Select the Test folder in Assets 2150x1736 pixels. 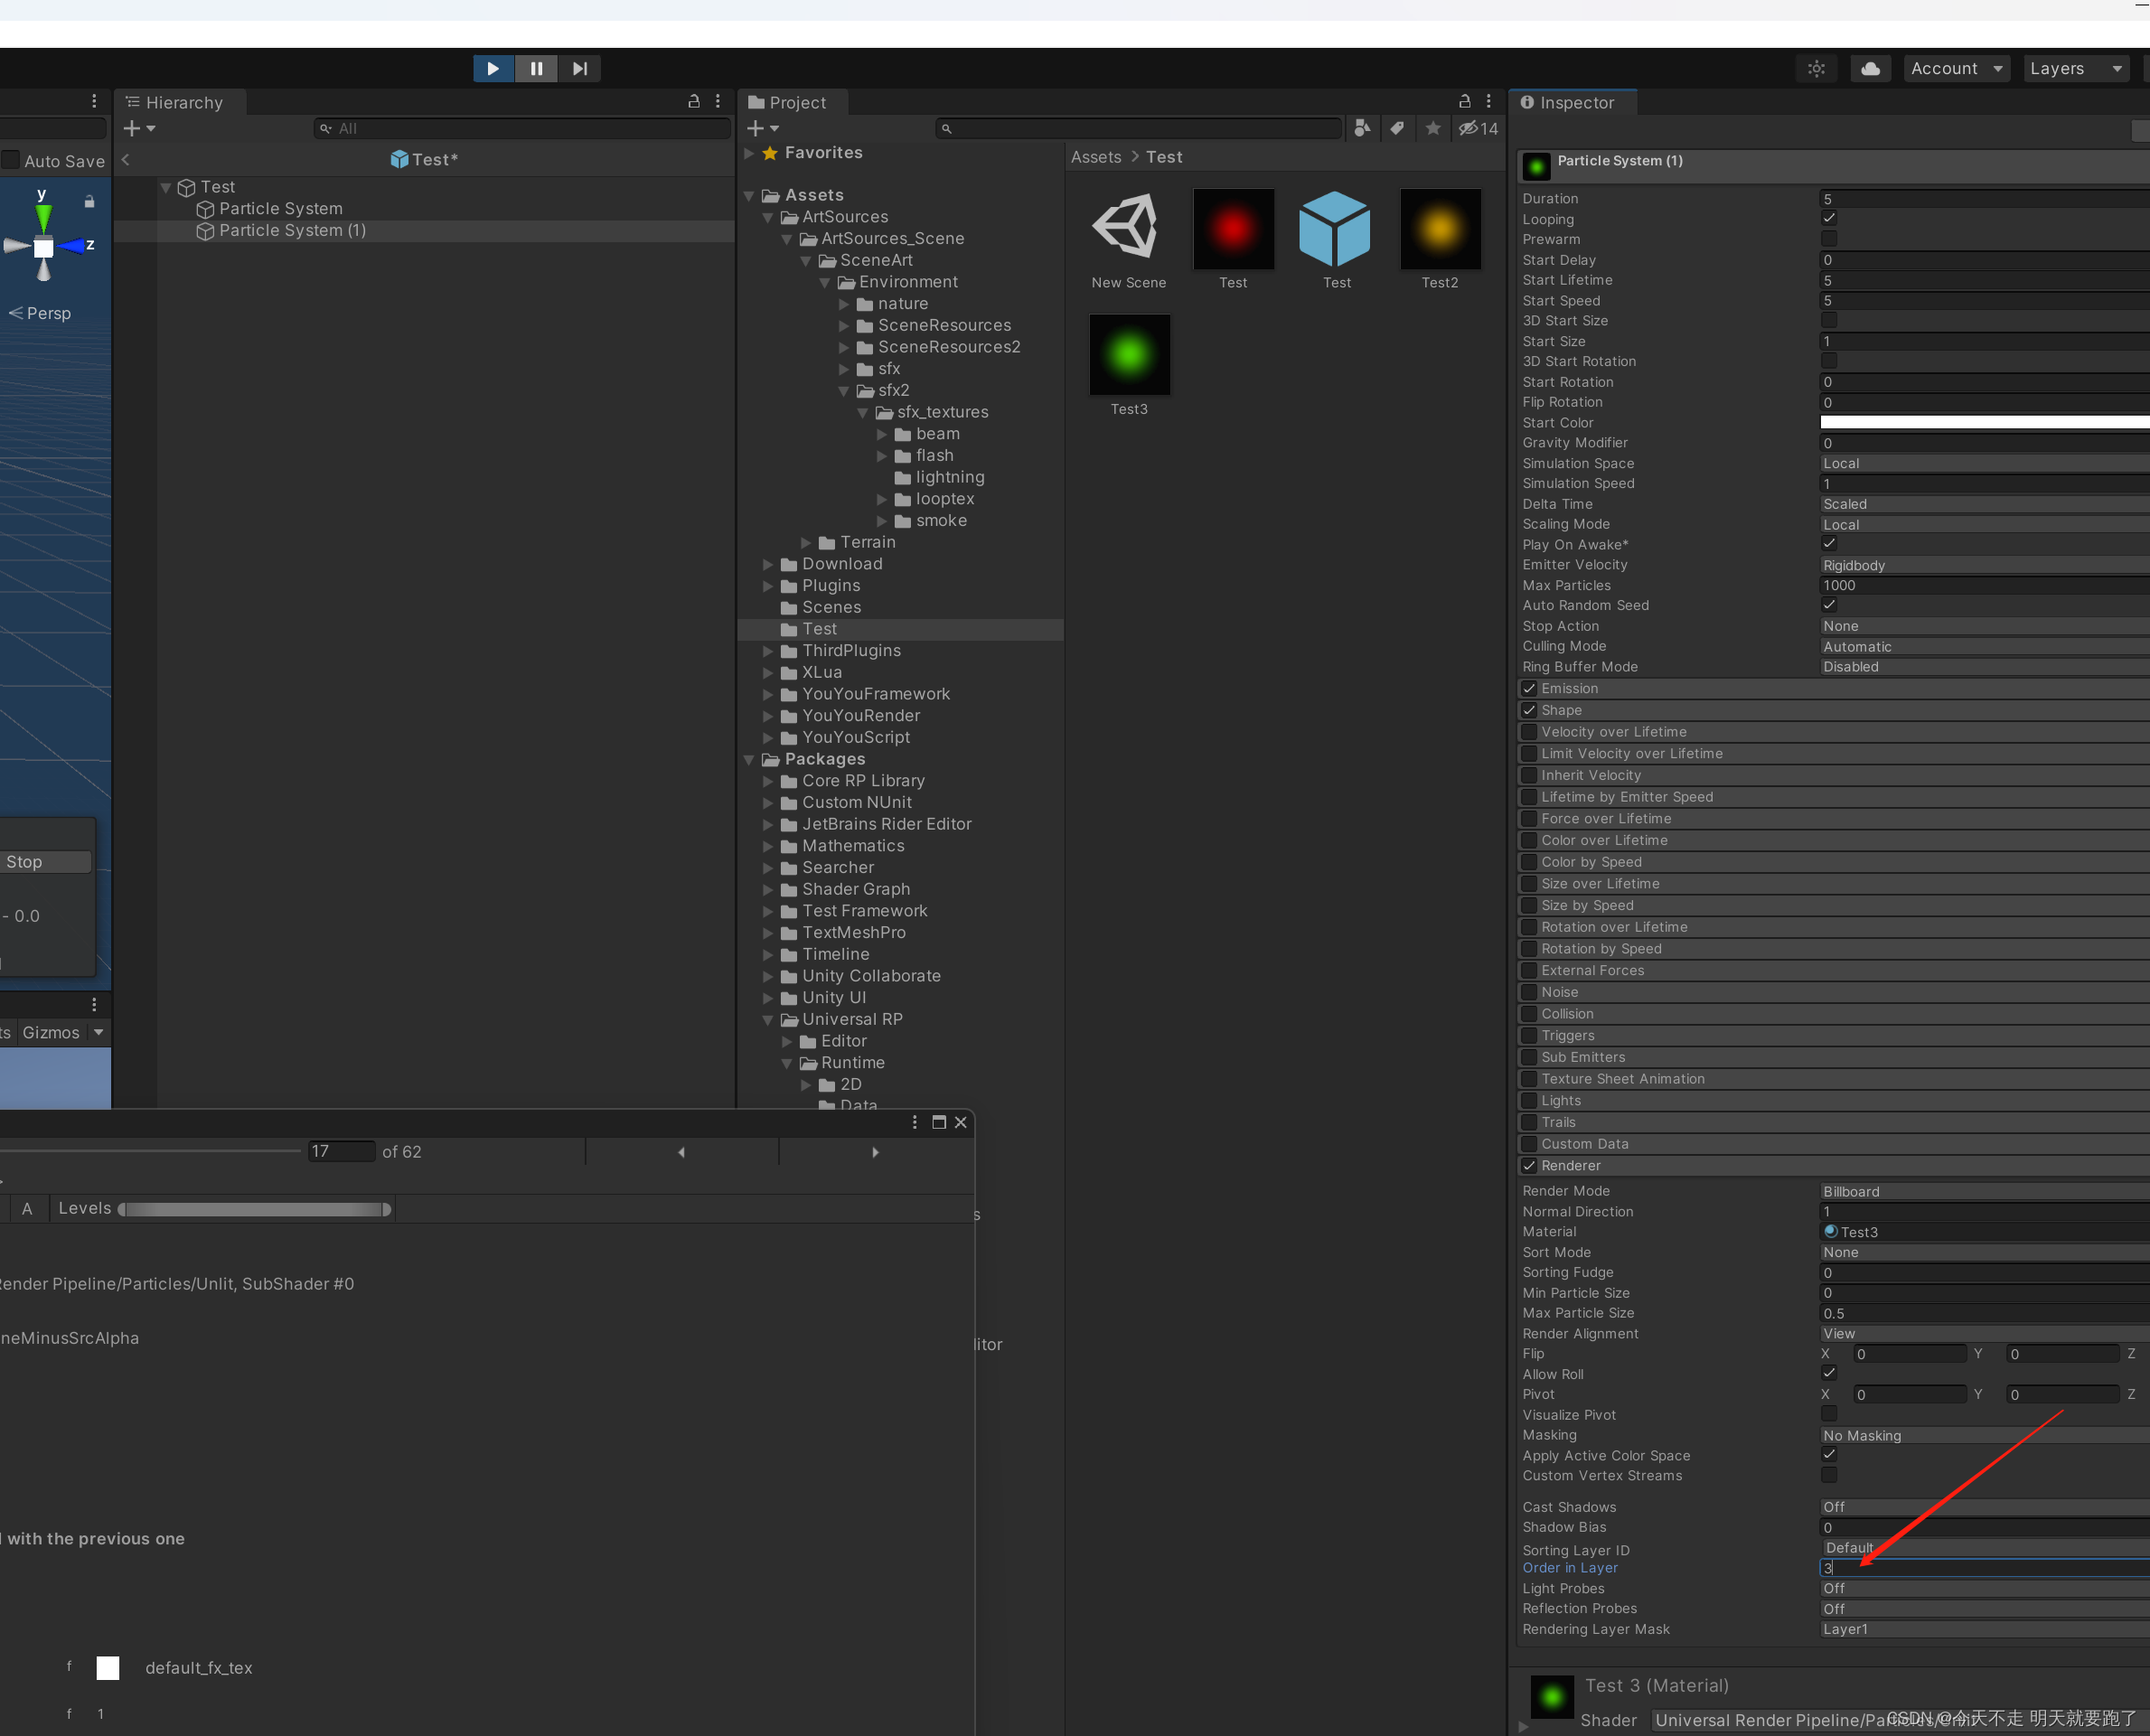(819, 629)
